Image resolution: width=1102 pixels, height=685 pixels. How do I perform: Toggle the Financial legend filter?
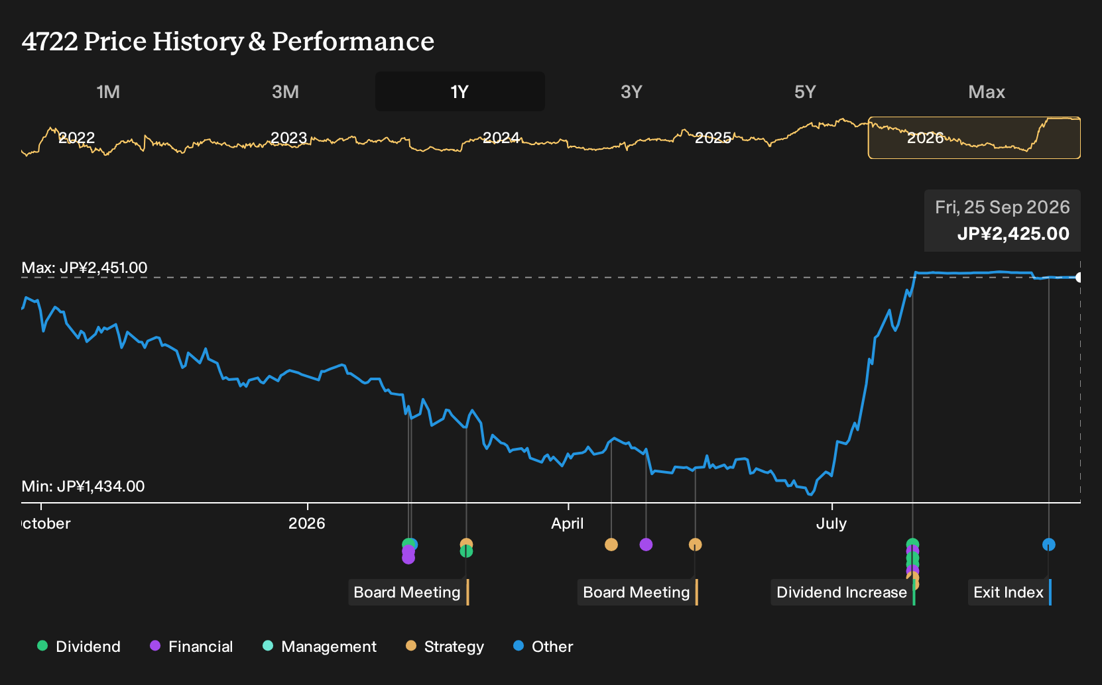(x=192, y=647)
